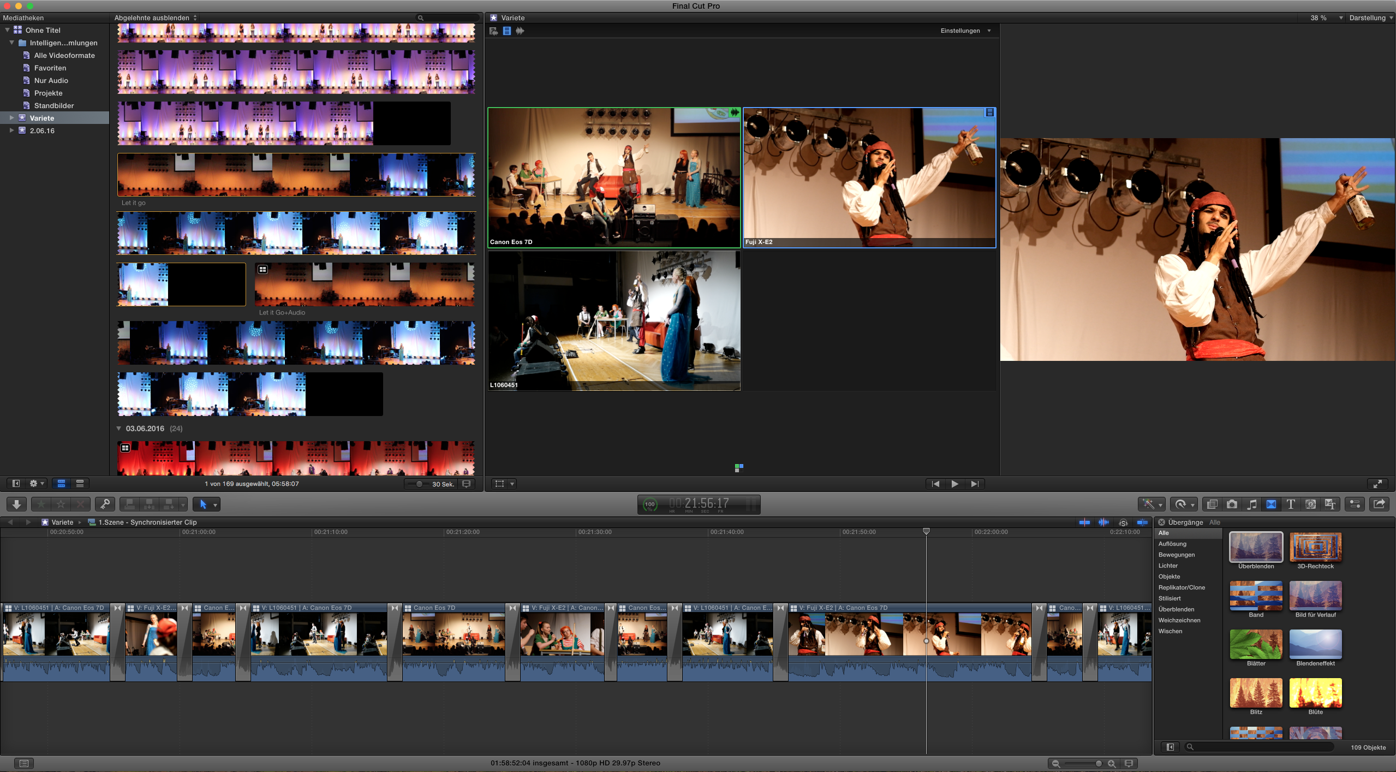The height and width of the screenshot is (772, 1396).
Task: Play the viewer video
Action: point(954,484)
